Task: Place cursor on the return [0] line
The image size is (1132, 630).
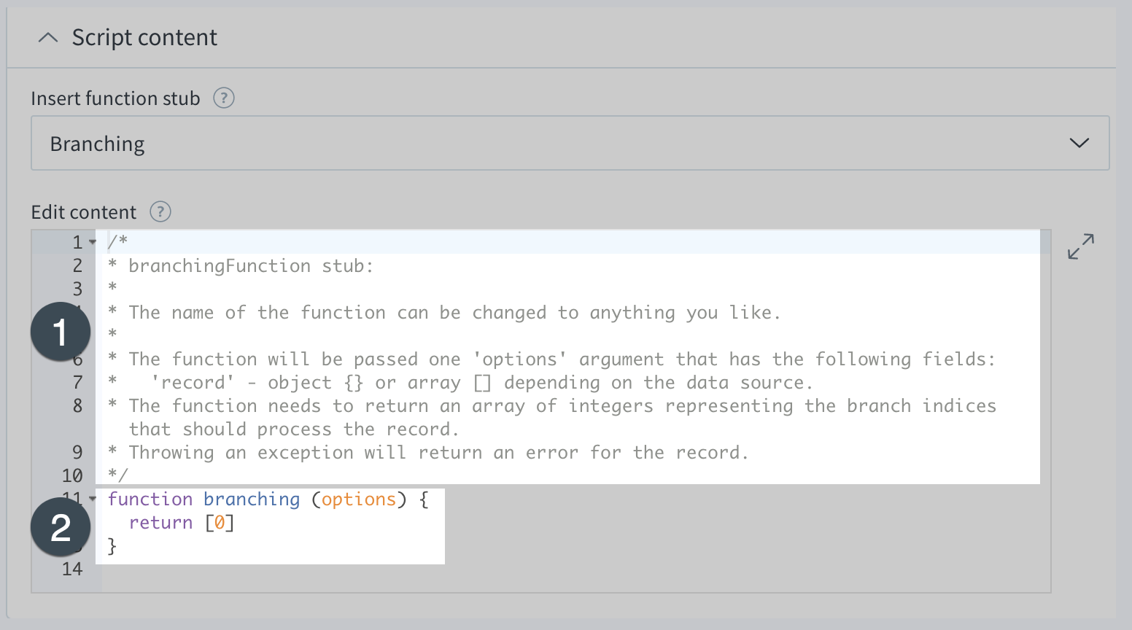Action: click(x=182, y=522)
